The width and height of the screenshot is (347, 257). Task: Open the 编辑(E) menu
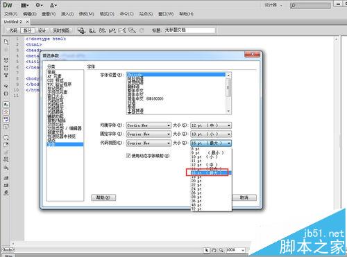30,14
